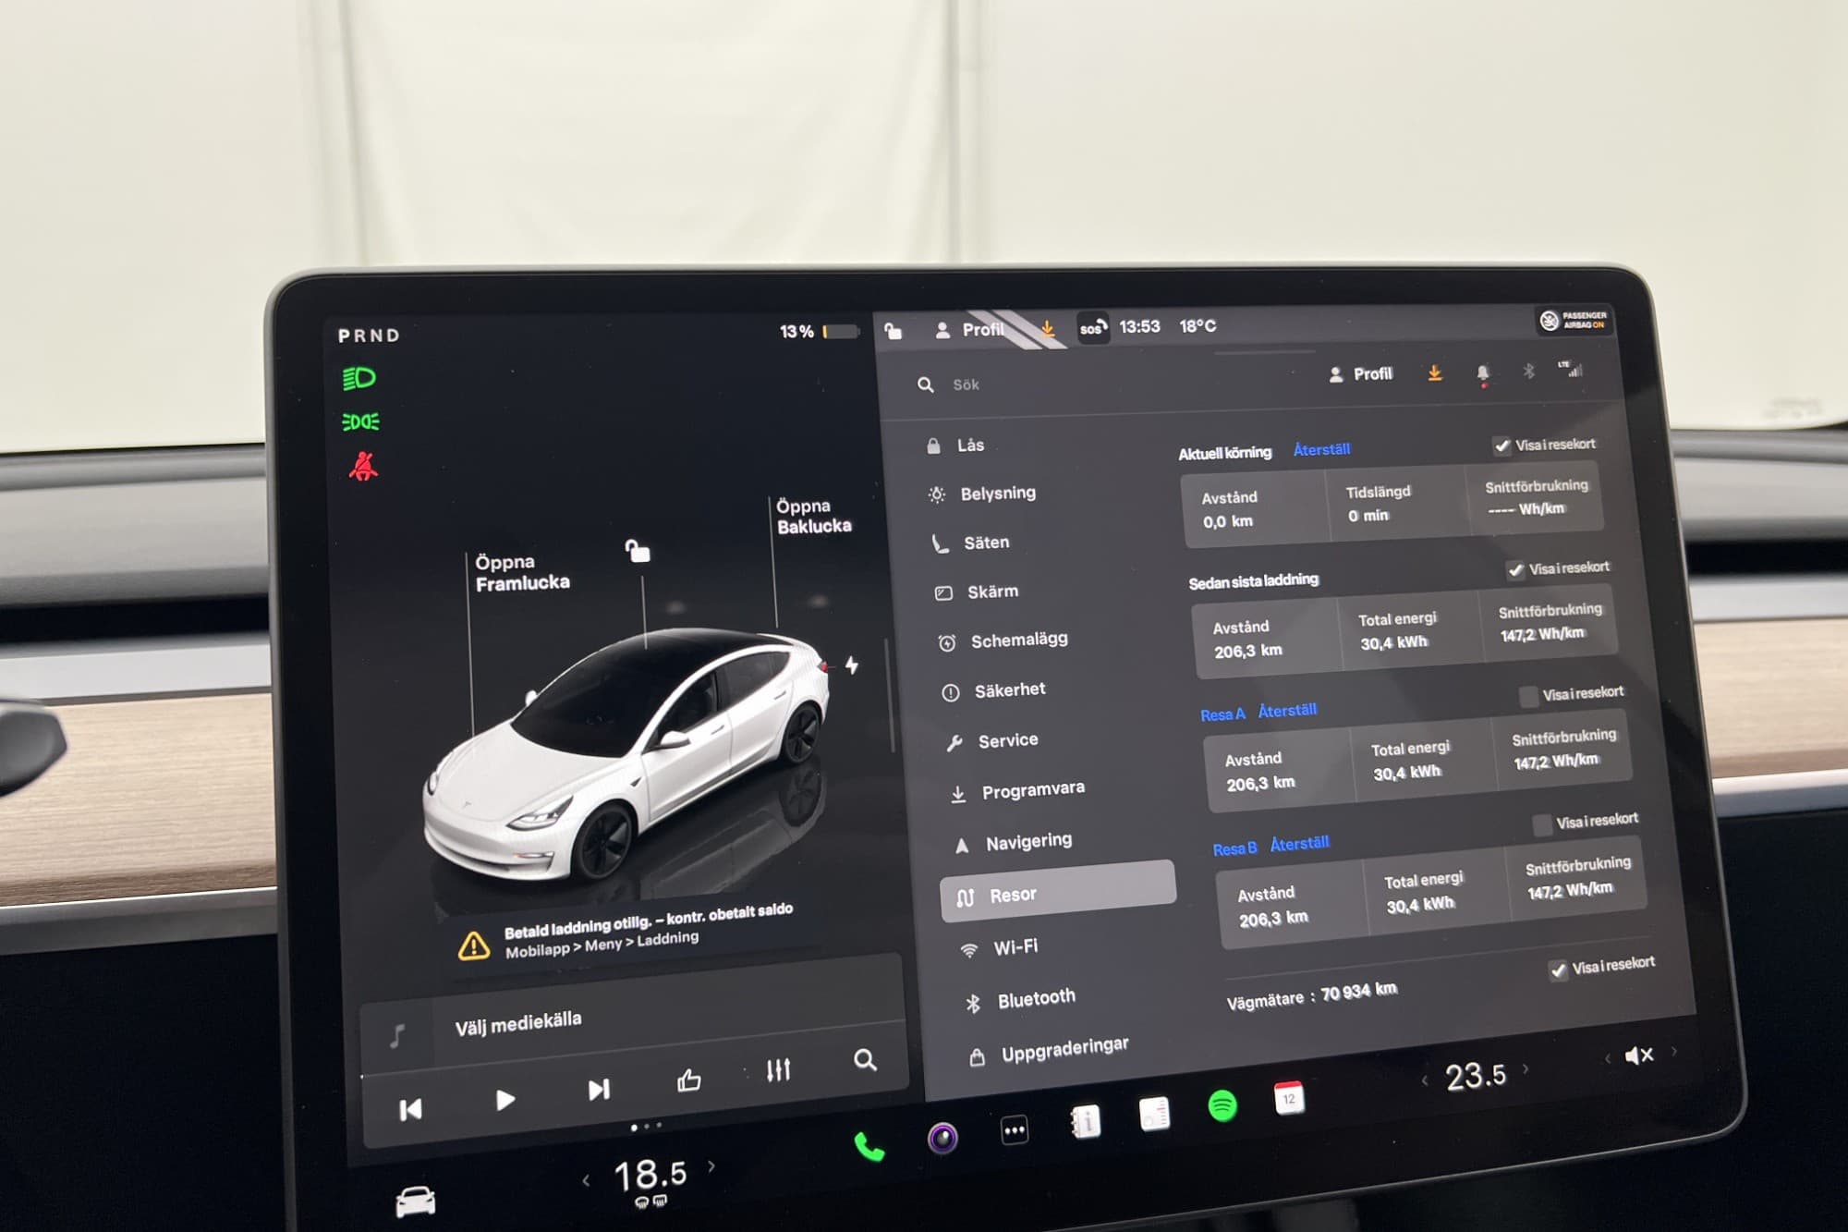The image size is (1848, 1232).
Task: Tap the lock icon in the status bar
Action: [894, 330]
